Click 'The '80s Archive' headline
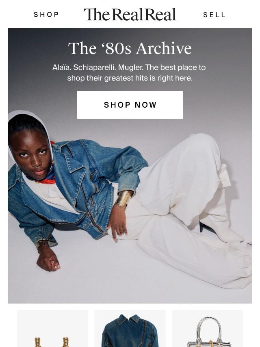The width and height of the screenshot is (260, 347). pos(130,48)
